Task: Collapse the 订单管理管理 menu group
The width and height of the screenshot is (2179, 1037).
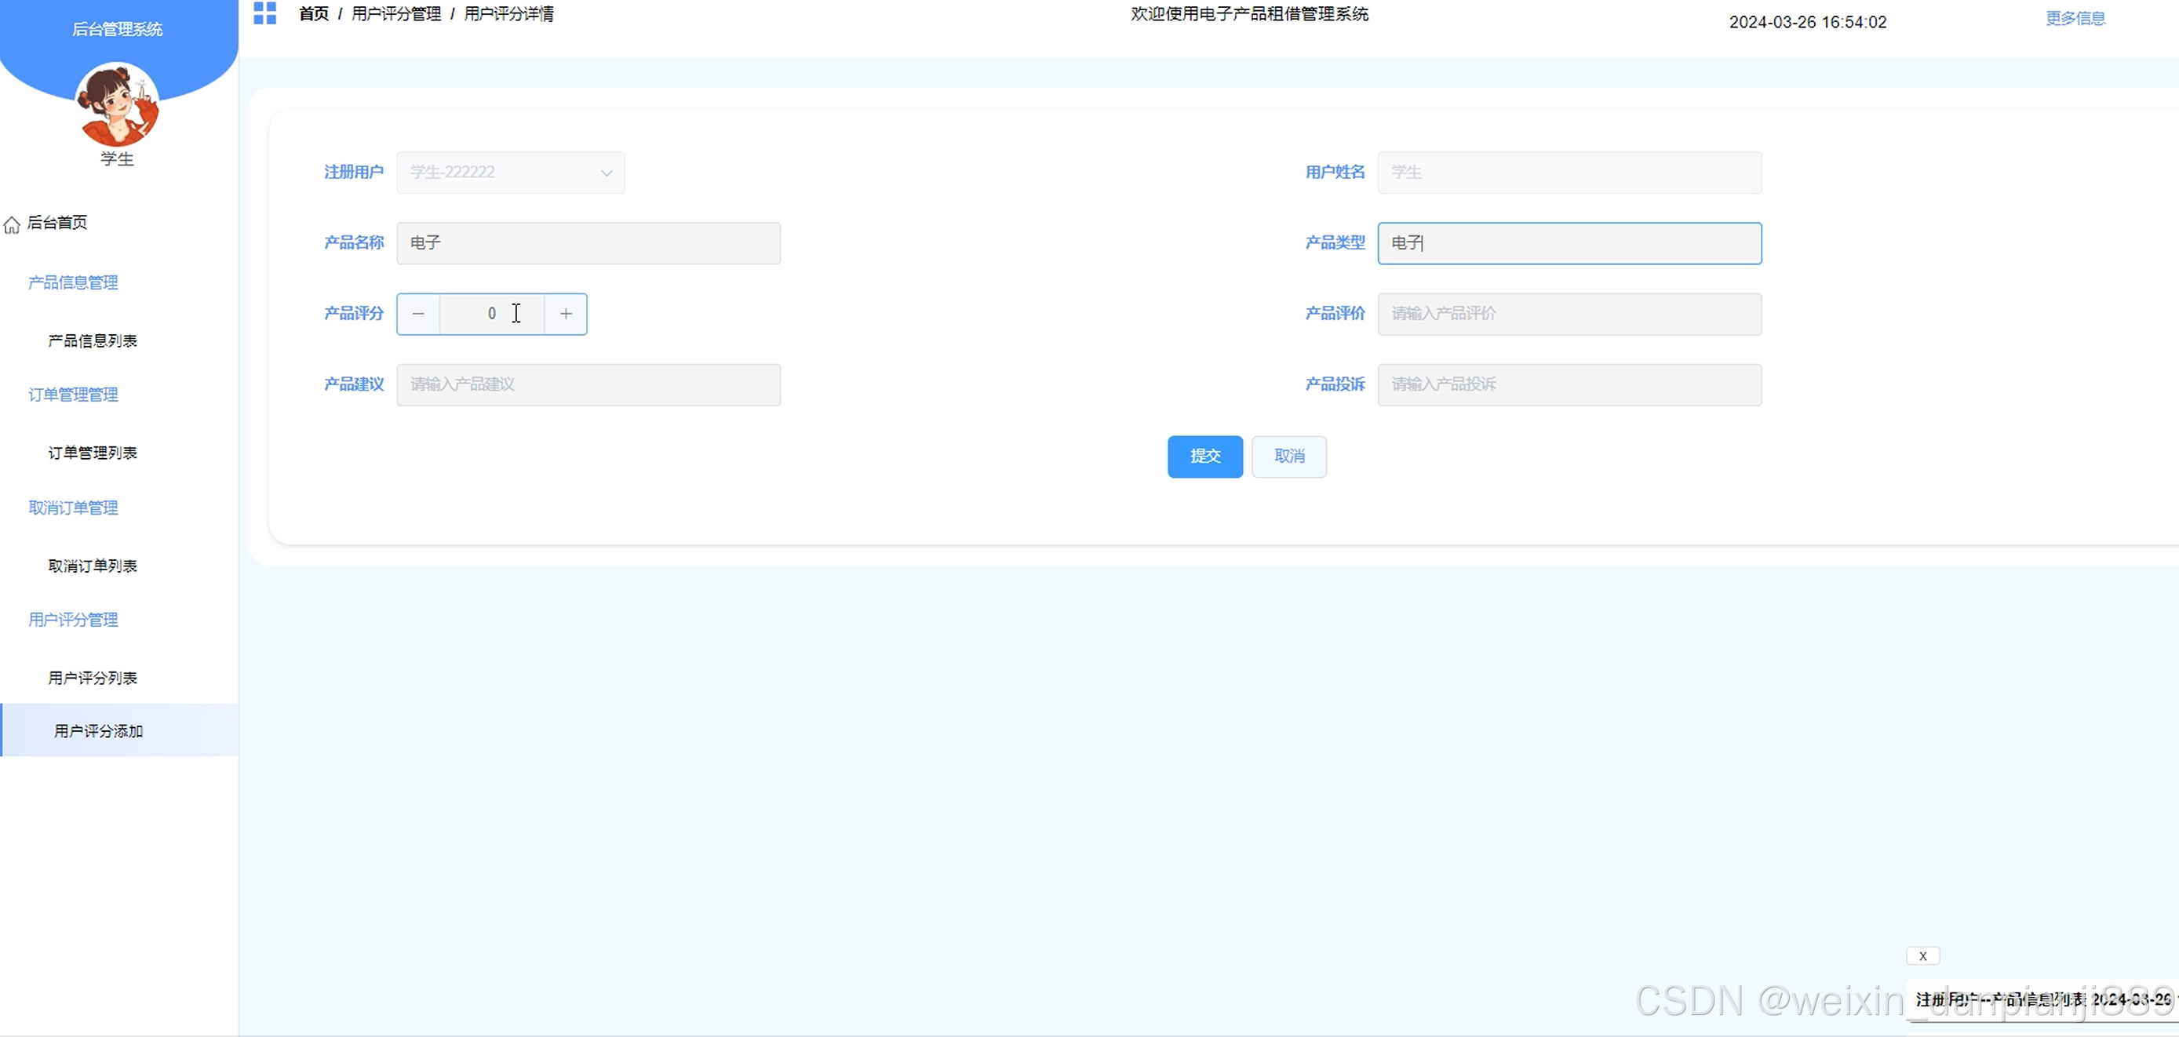Action: pyautogui.click(x=74, y=395)
